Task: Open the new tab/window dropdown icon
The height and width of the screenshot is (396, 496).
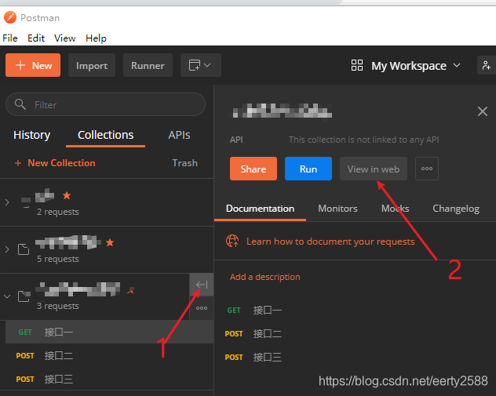Action: [x=201, y=65]
